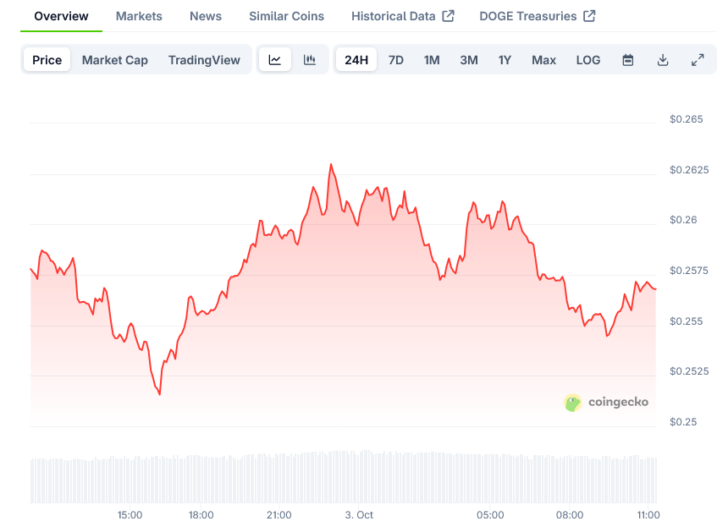Select the 1Y time range

pyautogui.click(x=505, y=60)
